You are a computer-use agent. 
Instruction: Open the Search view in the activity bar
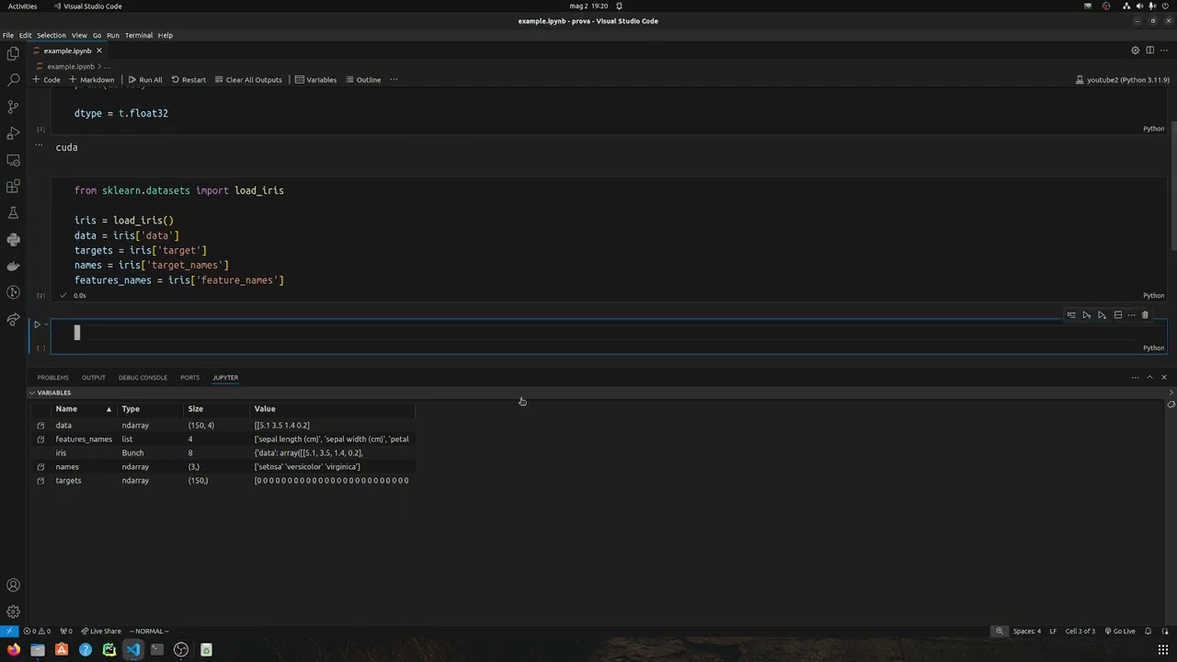pyautogui.click(x=13, y=81)
